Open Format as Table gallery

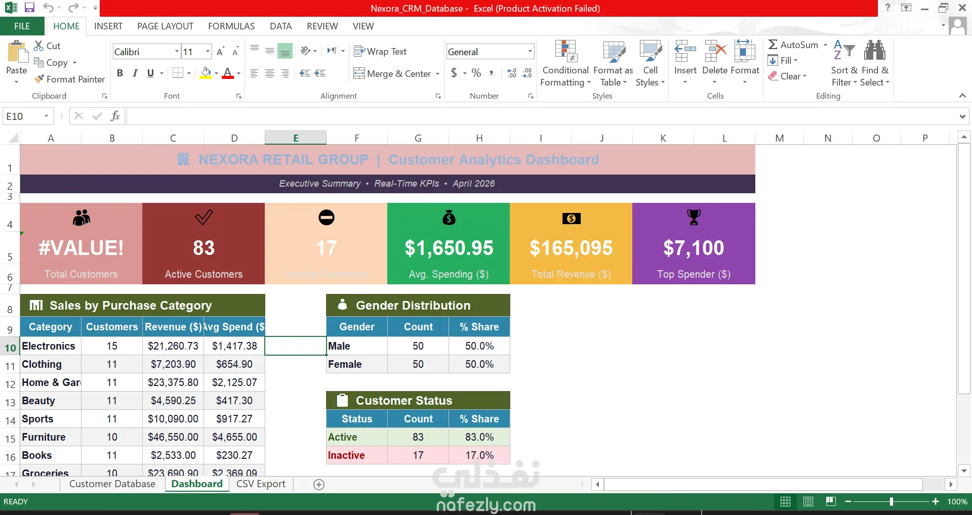pos(613,63)
